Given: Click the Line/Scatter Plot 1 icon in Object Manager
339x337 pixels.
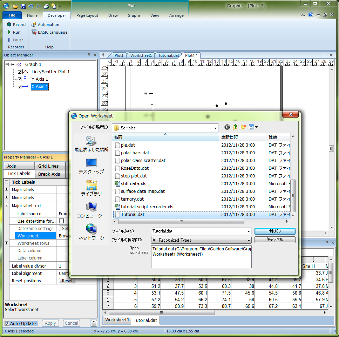Looking at the screenshot, I should [x=25, y=72].
